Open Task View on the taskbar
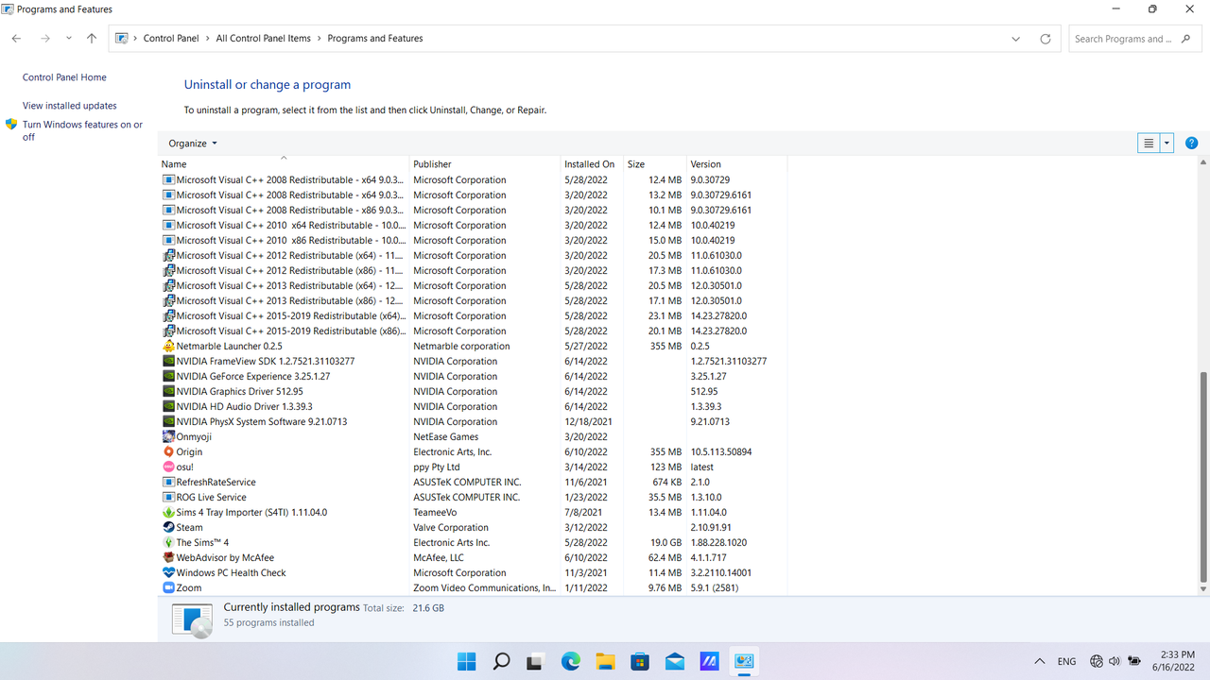 tap(535, 661)
